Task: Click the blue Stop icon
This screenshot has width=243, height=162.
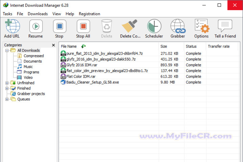Action: (60, 26)
